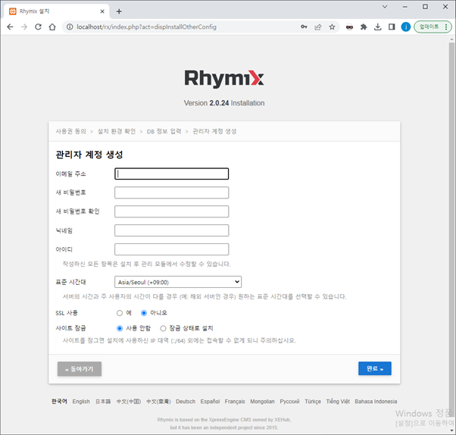Image resolution: width=456 pixels, height=435 pixels.
Task: Switch language to Français
Action: pos(235,401)
